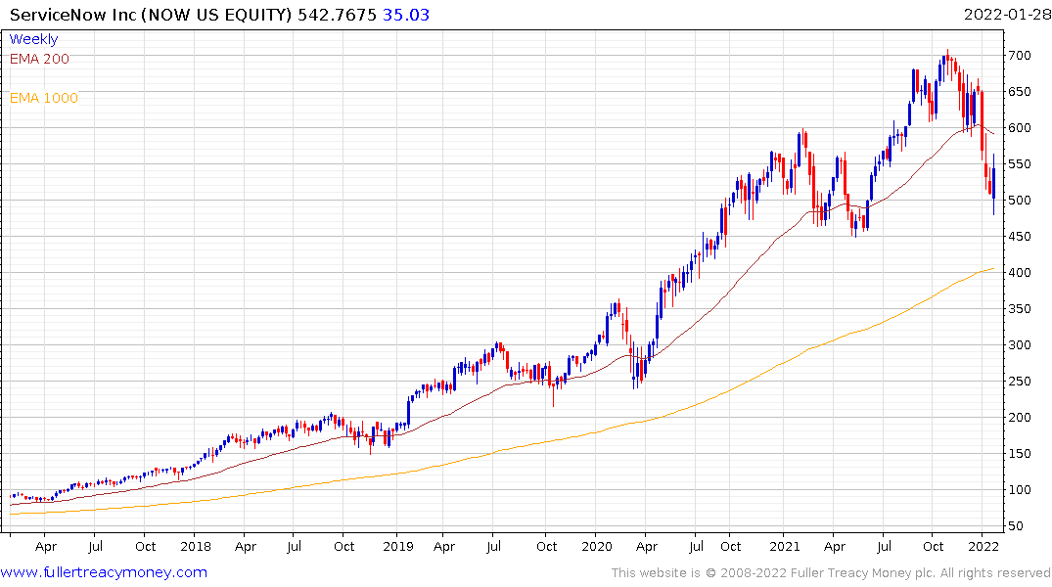Click the copyright notice text

coord(831,573)
